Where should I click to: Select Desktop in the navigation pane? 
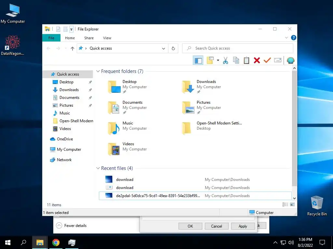(66, 82)
